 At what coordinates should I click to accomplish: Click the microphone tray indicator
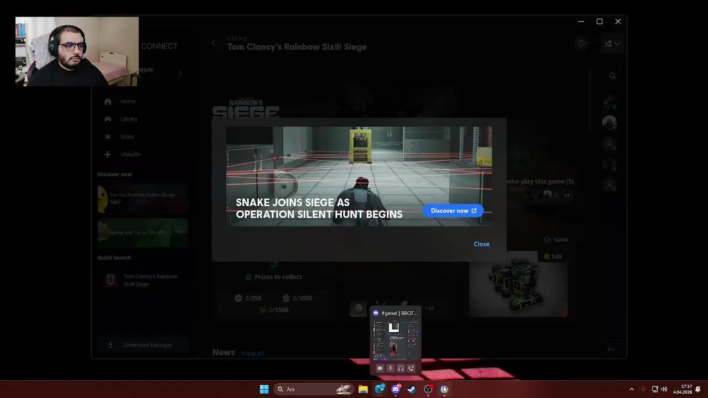(x=643, y=389)
